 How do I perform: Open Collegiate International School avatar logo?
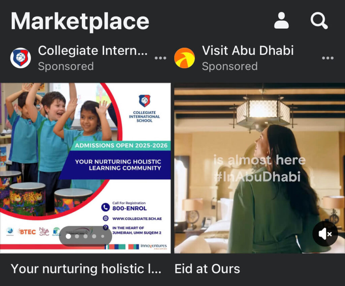[21, 58]
